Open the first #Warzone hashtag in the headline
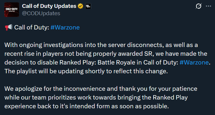The image size is (215, 115). pos(65,27)
